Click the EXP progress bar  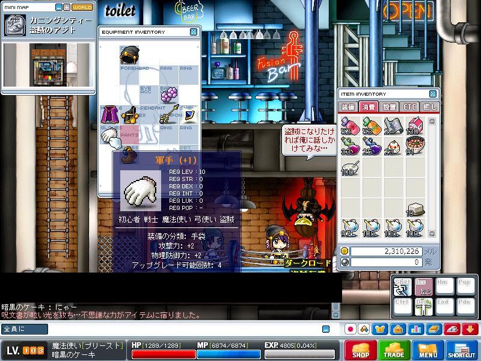click(x=299, y=354)
